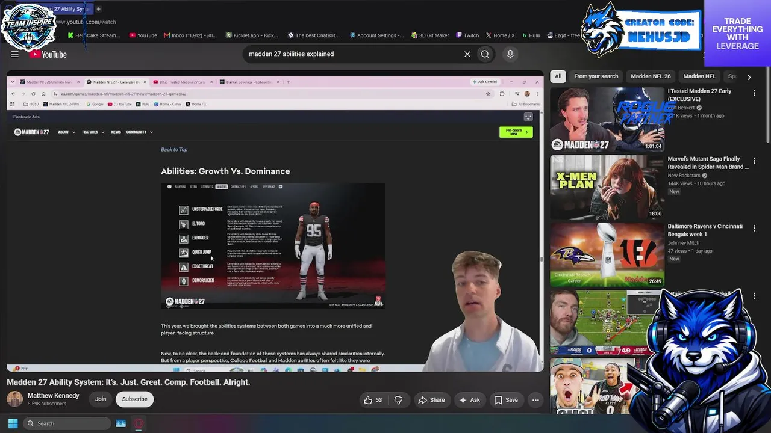Open options for the Marvel's Mutant Saga video
This screenshot has height=433, width=771.
point(754,161)
